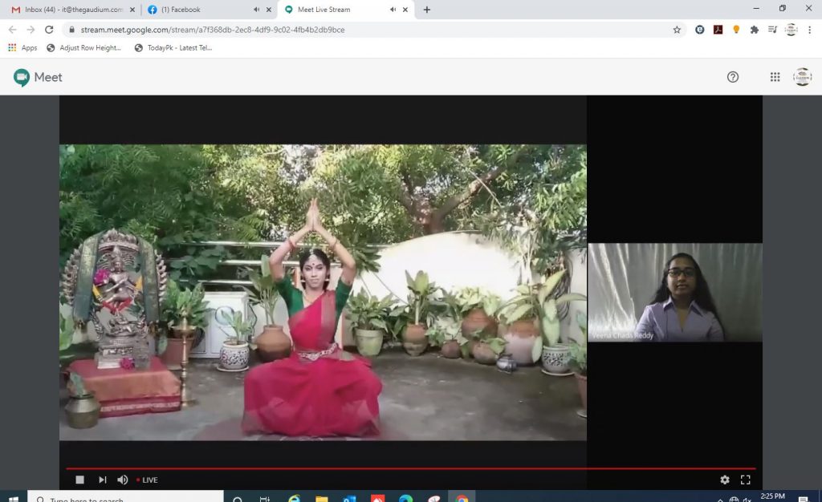The image size is (822, 502).
Task: Bookmark this page with the star icon
Action: [677, 30]
